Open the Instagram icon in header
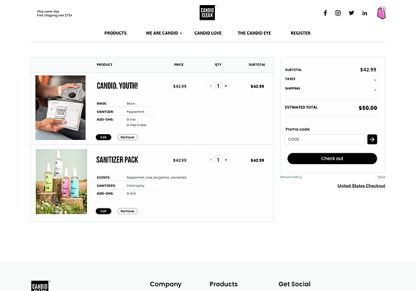 click(x=338, y=13)
